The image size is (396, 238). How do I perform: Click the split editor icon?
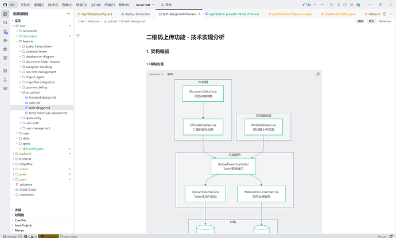point(385,14)
